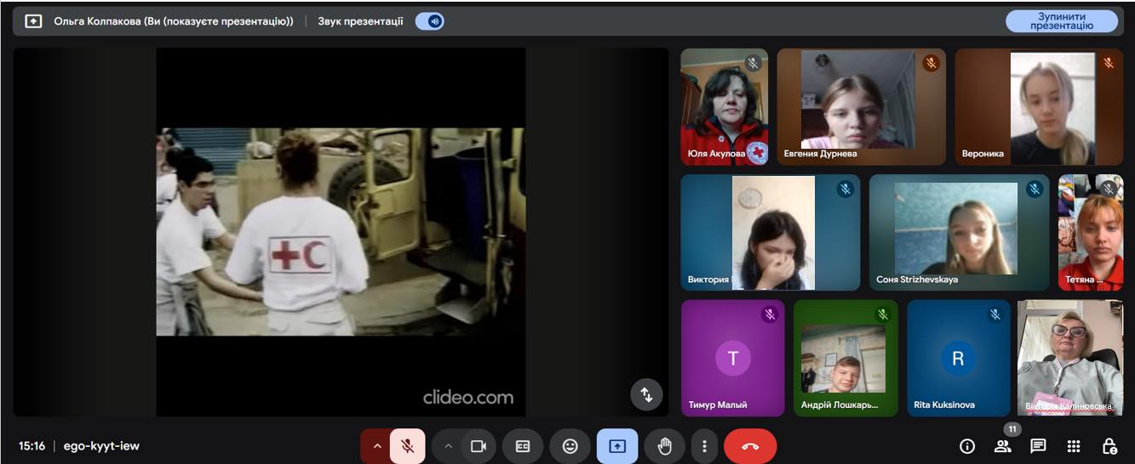
Task: Raise your hand in the meeting
Action: (x=665, y=446)
